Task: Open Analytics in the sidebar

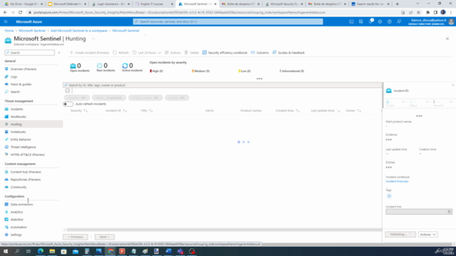Action: (x=16, y=212)
